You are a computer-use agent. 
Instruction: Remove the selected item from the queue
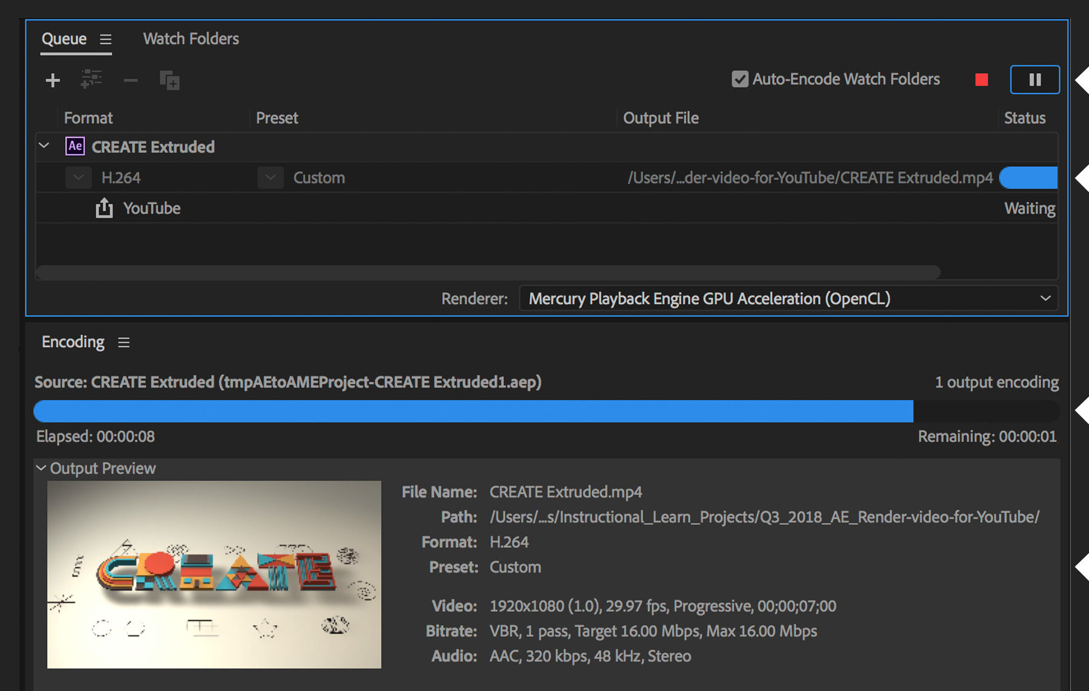coord(130,79)
